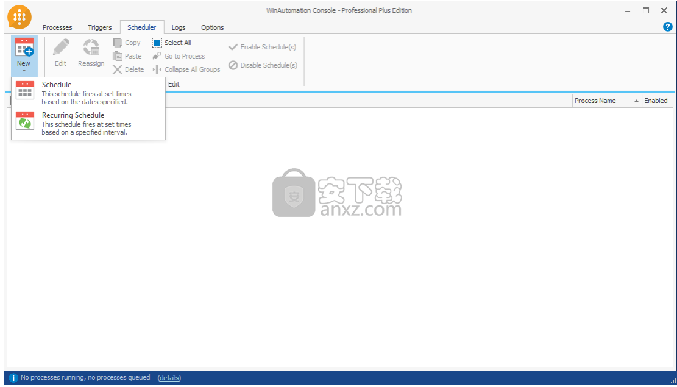Click the Enable Schedule(s) checkmark icon
Screen dimensions: 677x387
click(233, 47)
